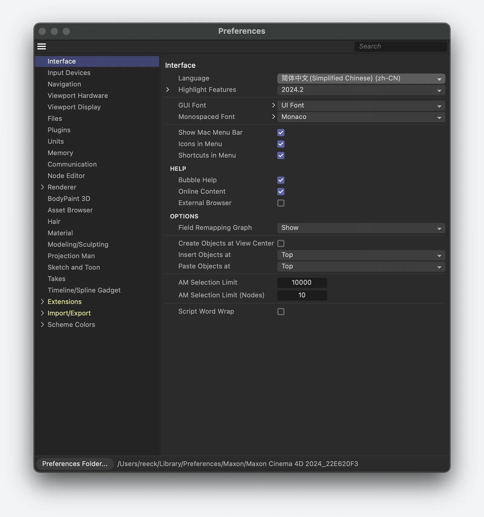Click the OPTIONS section header
This screenshot has width=484, height=517.
(184, 216)
